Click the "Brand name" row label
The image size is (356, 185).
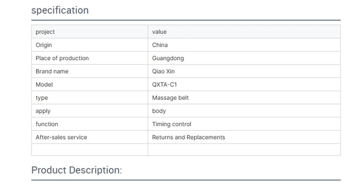click(52, 71)
